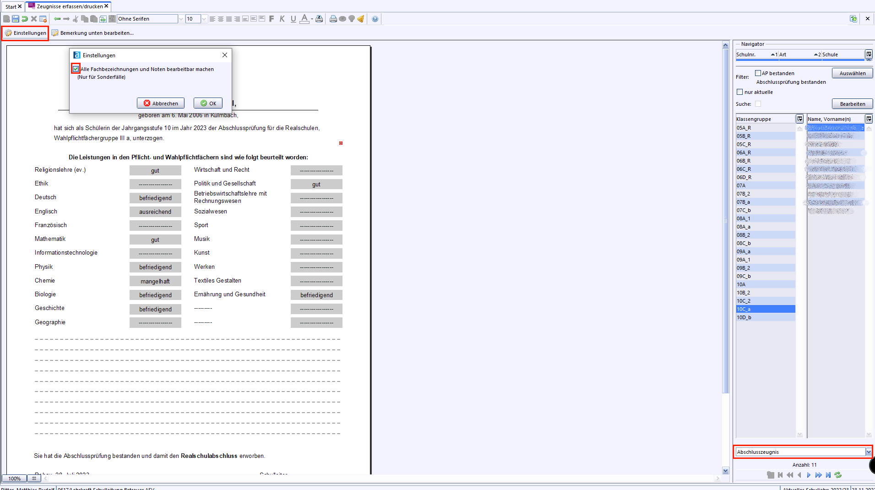The image size is (875, 490).
Task: Click the copy icon in toolbar
Action: tap(85, 19)
